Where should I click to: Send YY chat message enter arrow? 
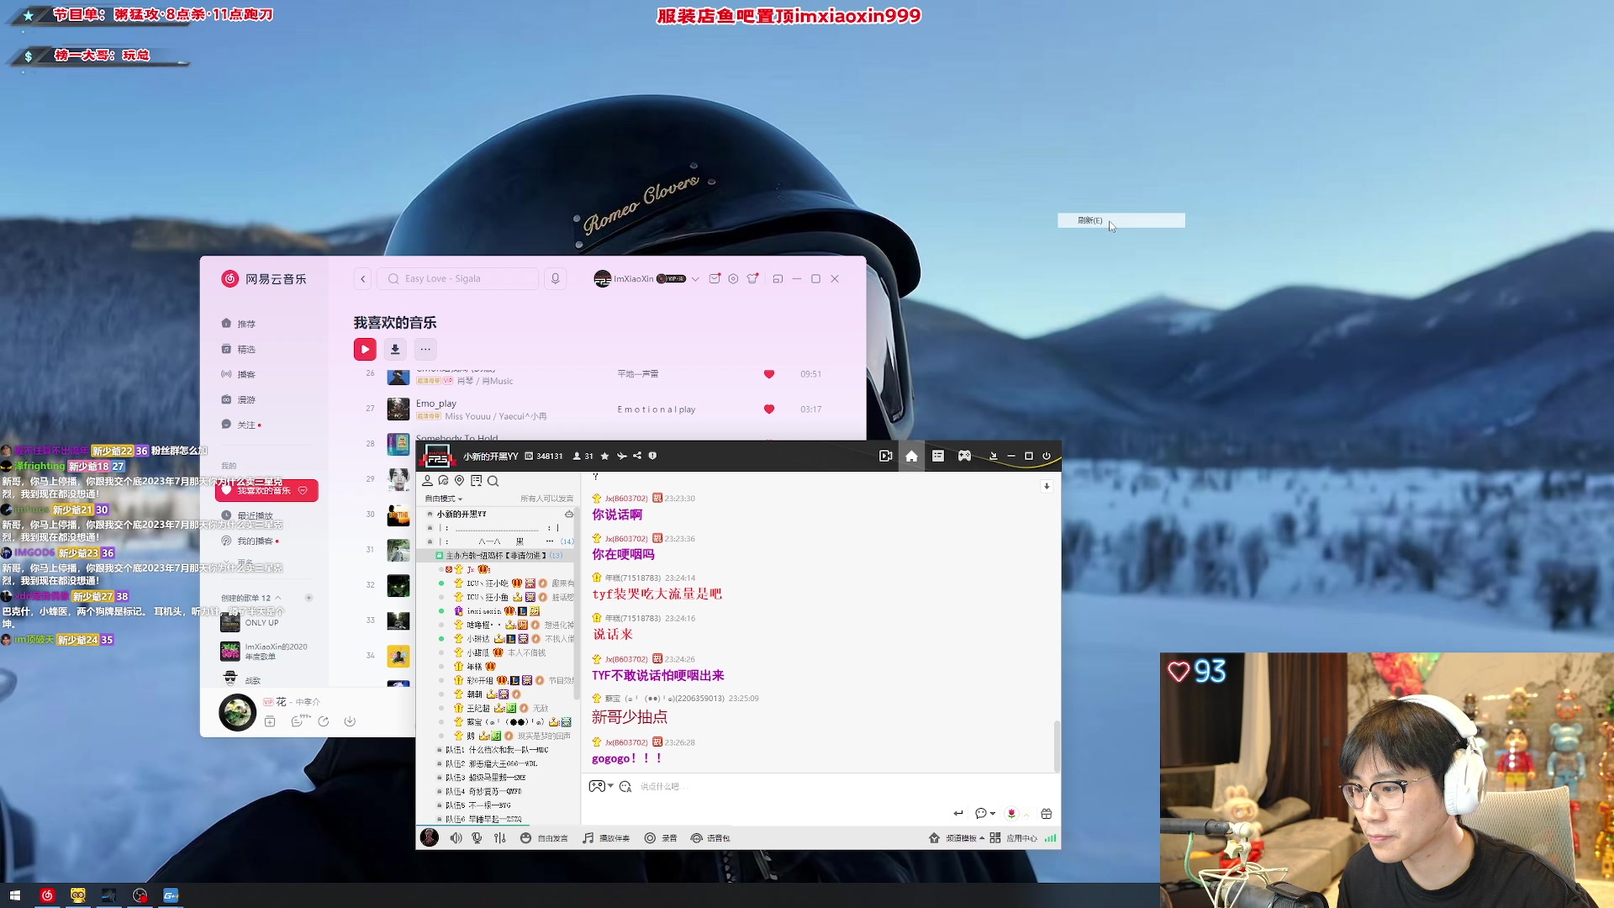958,813
